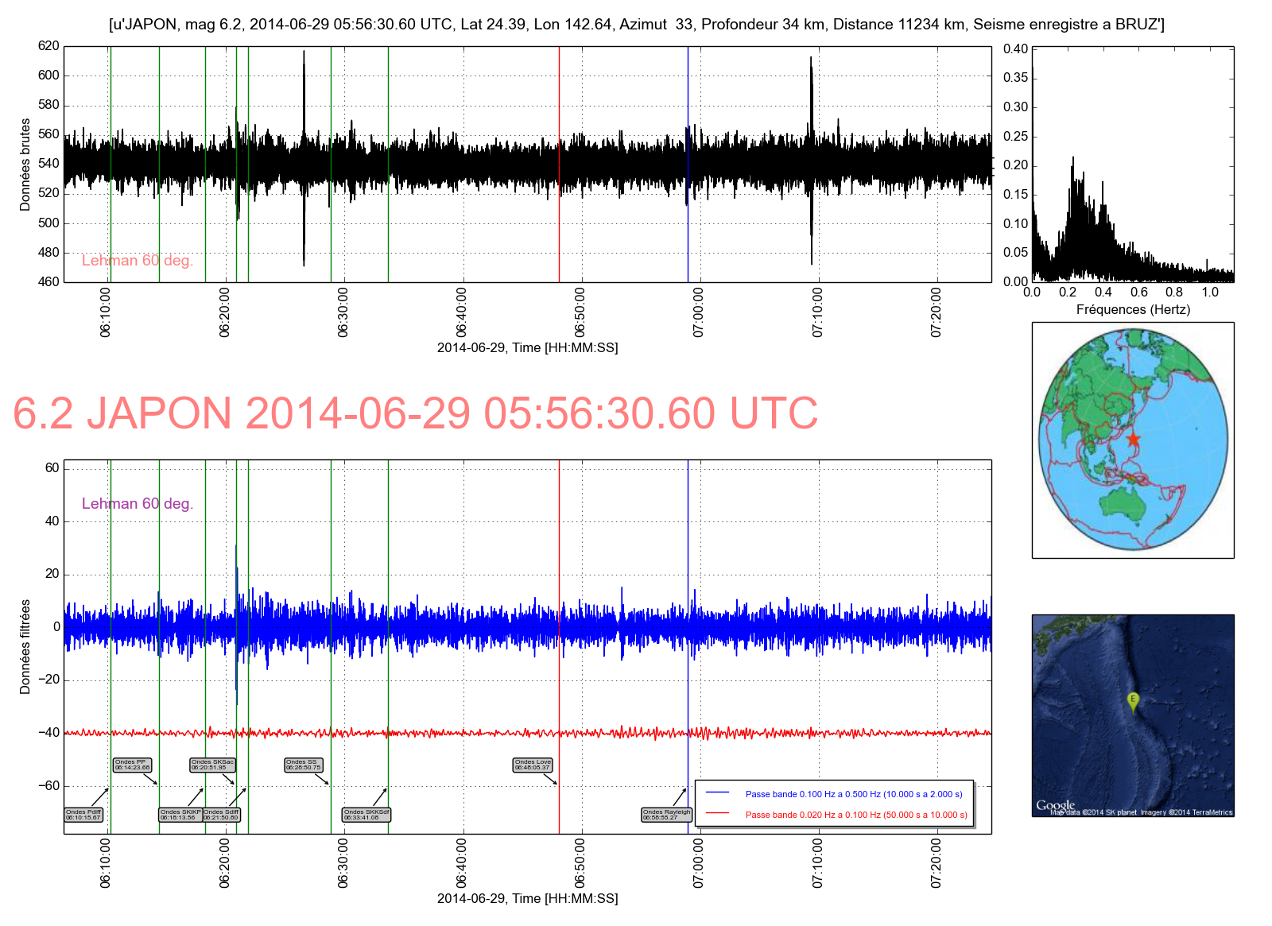
Task: Select the Ondes Pdiff annotation box
Action: [83, 815]
